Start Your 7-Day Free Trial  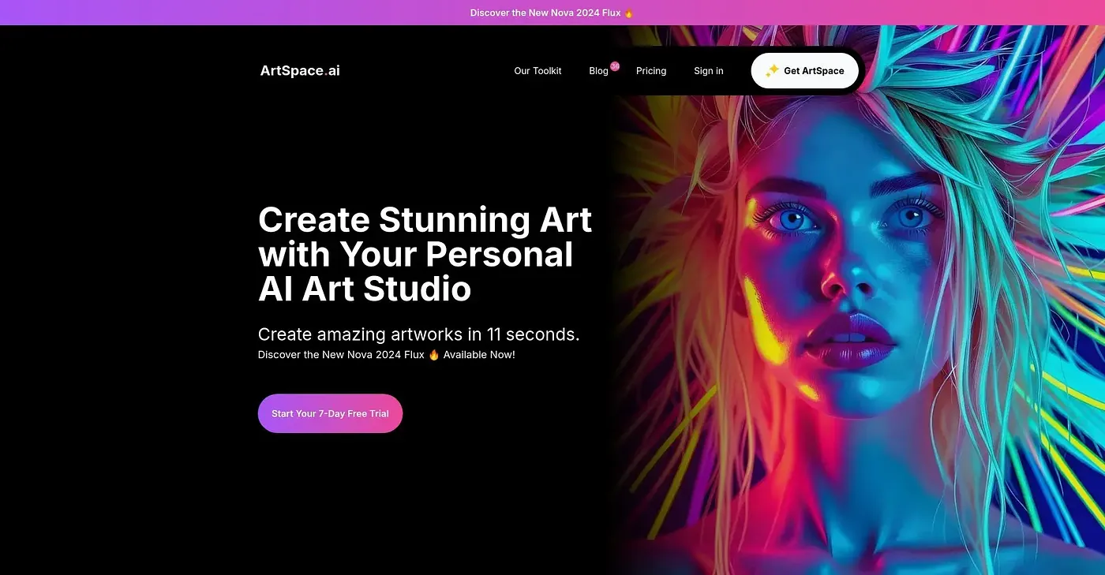(x=330, y=413)
